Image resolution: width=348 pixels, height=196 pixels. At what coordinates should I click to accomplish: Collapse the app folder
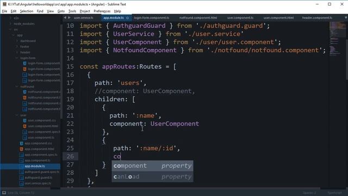coord(14,35)
